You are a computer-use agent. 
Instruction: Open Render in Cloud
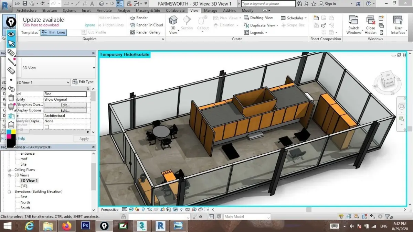pyautogui.click(x=147, y=25)
